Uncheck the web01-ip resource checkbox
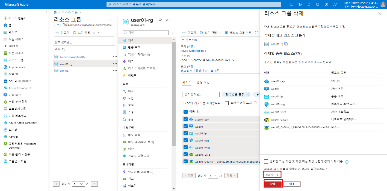This screenshot has height=191, width=387. tap(186, 133)
